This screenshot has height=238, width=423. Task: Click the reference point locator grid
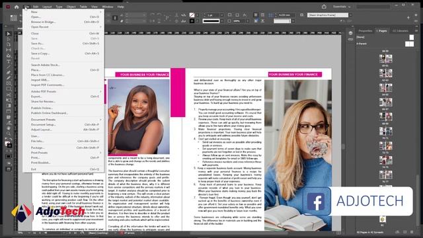13,18
